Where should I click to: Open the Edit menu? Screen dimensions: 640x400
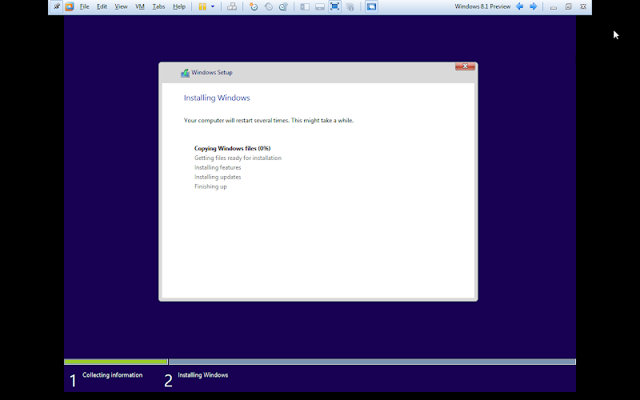coord(102,6)
